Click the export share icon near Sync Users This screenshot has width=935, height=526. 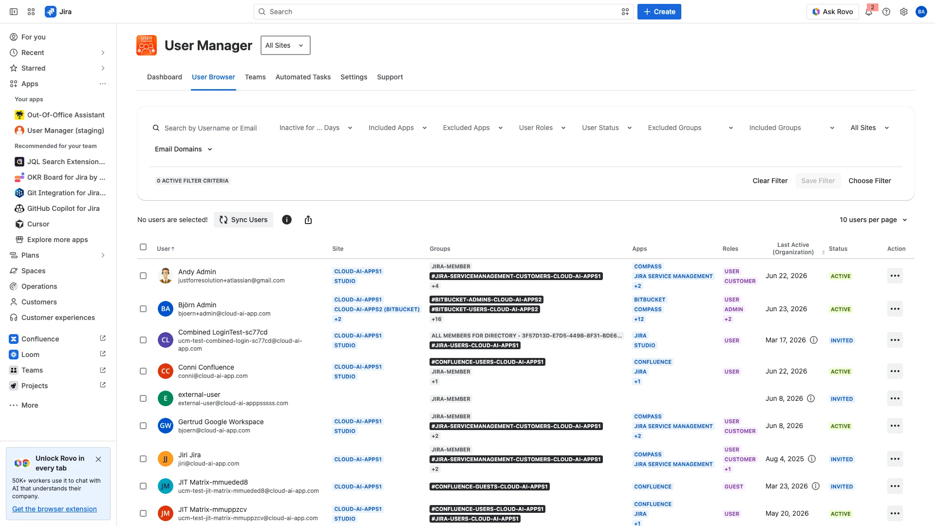tap(308, 220)
